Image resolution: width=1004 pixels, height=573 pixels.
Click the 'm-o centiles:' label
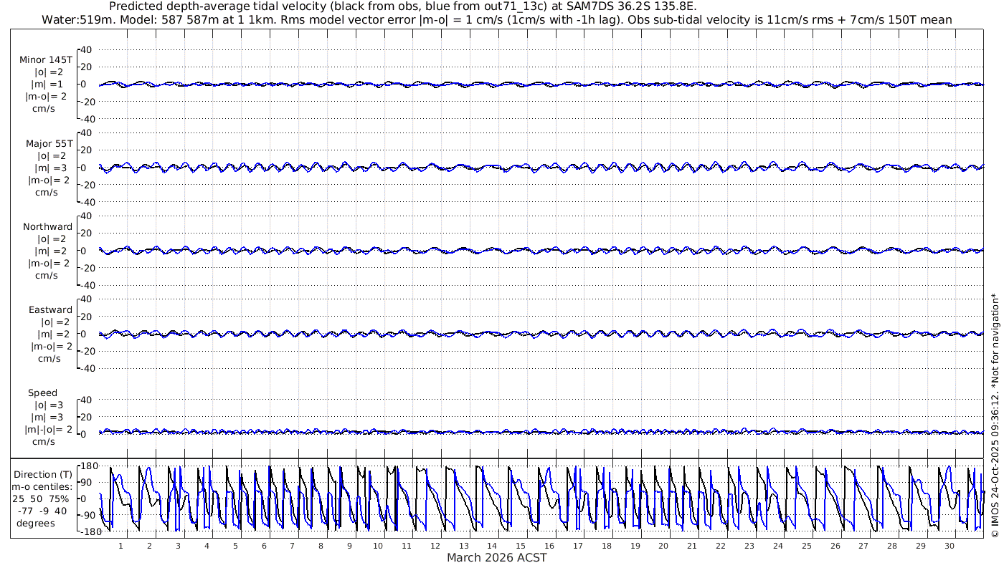(x=42, y=486)
